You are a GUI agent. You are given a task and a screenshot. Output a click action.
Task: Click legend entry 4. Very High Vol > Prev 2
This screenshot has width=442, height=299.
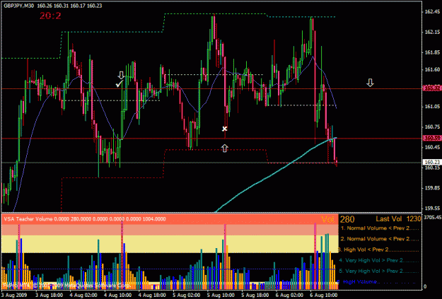pyautogui.click(x=378, y=260)
